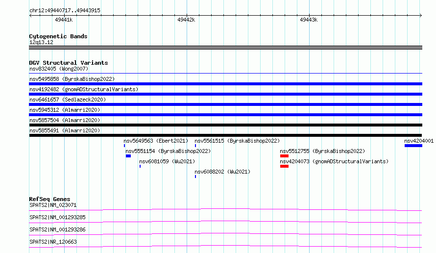
Task: Open variant nsv5561515 (ByrskaBishop2022) label
Action: point(237,141)
